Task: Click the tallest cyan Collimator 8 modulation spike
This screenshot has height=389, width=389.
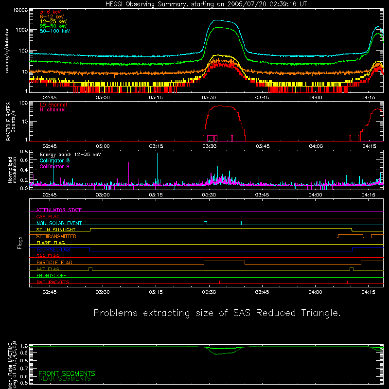Action: [157, 169]
